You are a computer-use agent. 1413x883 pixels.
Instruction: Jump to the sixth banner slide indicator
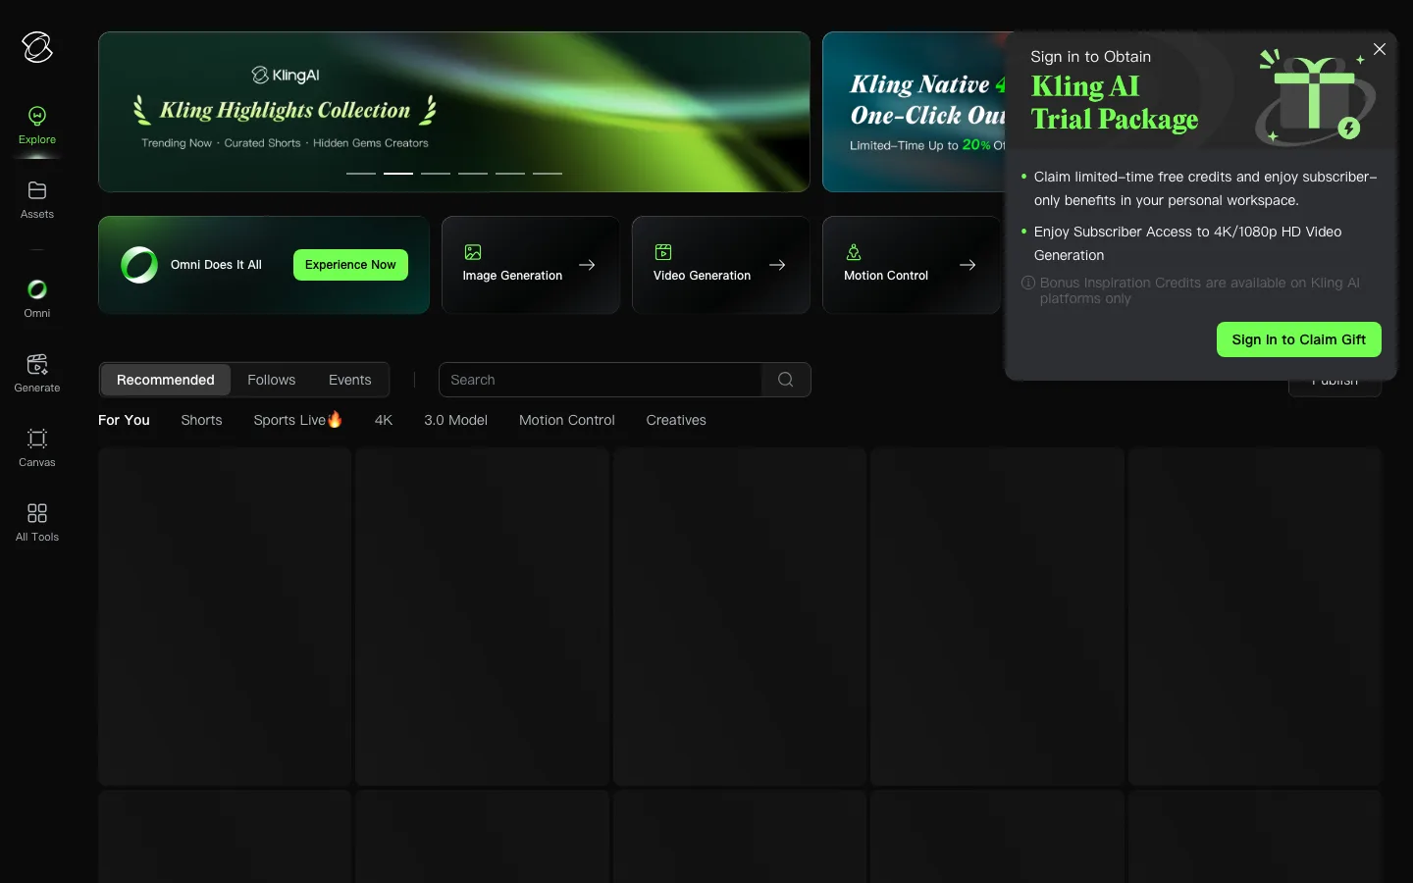coord(548,174)
